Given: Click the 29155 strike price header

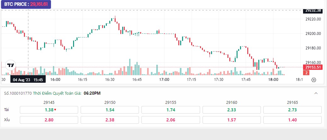Looking at the screenshot, I should [x=171, y=102].
